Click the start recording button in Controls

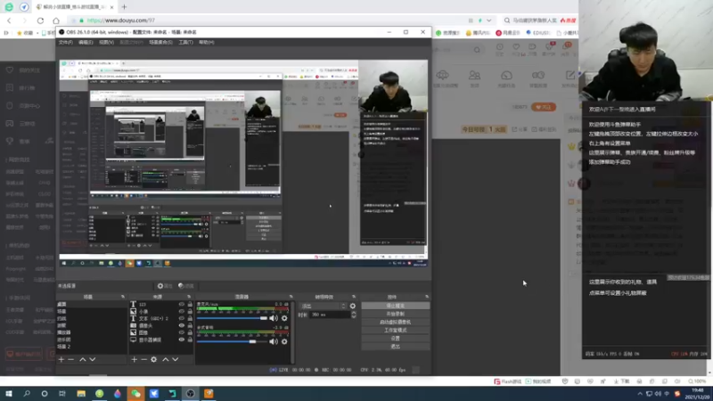(x=395, y=315)
